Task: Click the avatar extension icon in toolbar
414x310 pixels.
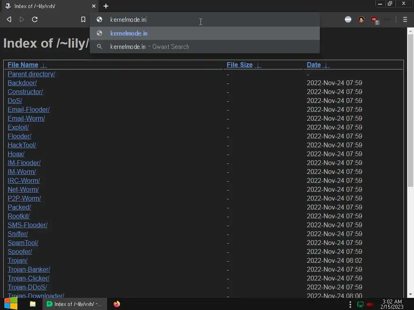Action: tap(361, 19)
